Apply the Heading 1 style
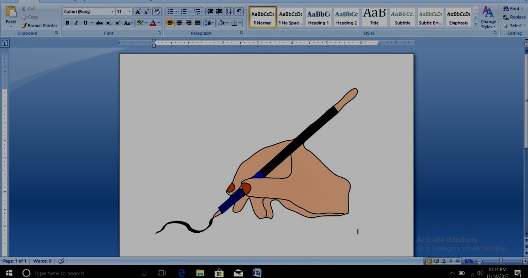Image resolution: width=528 pixels, height=278 pixels. [319, 17]
